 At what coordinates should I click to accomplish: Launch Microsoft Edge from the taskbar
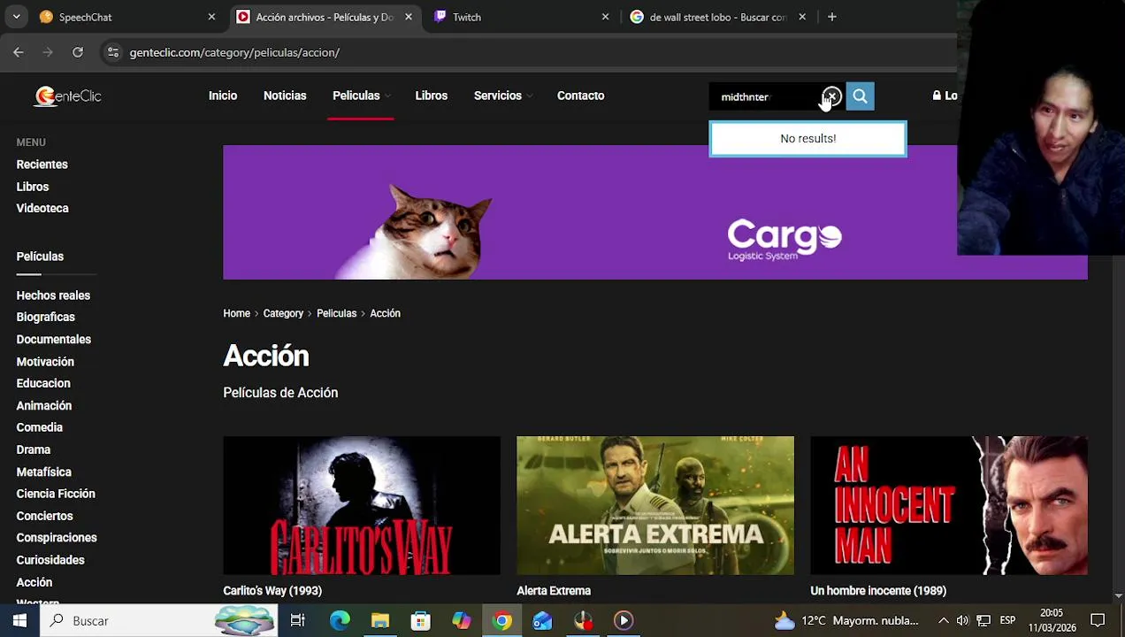pos(340,620)
